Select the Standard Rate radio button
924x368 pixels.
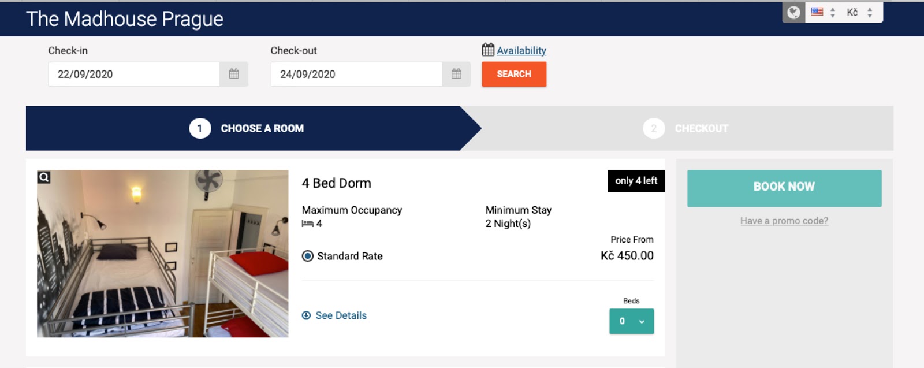coord(308,256)
